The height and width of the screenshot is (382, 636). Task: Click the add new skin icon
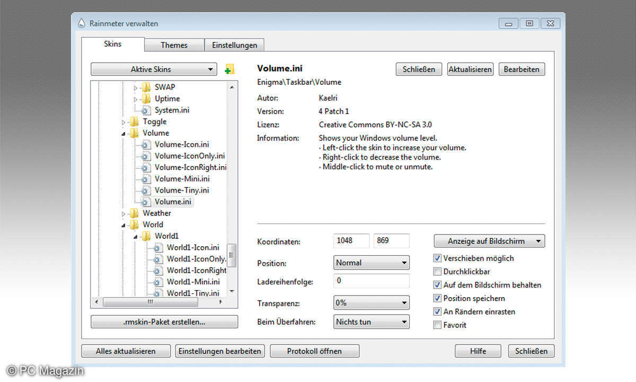229,69
